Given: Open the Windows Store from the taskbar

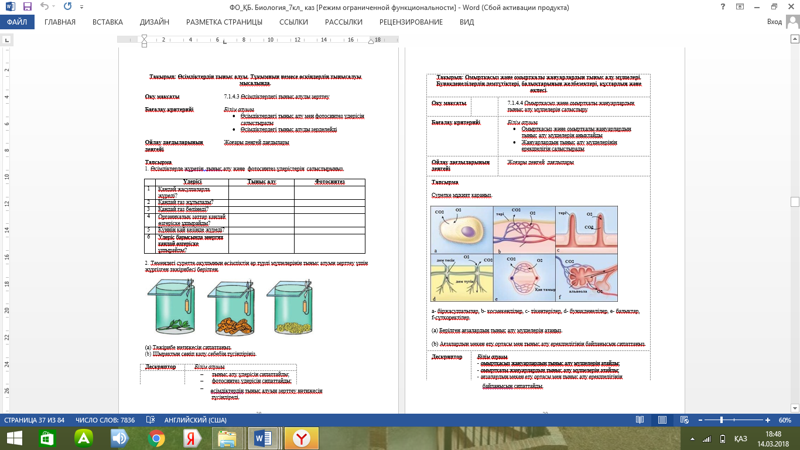Looking at the screenshot, I should (x=47, y=438).
